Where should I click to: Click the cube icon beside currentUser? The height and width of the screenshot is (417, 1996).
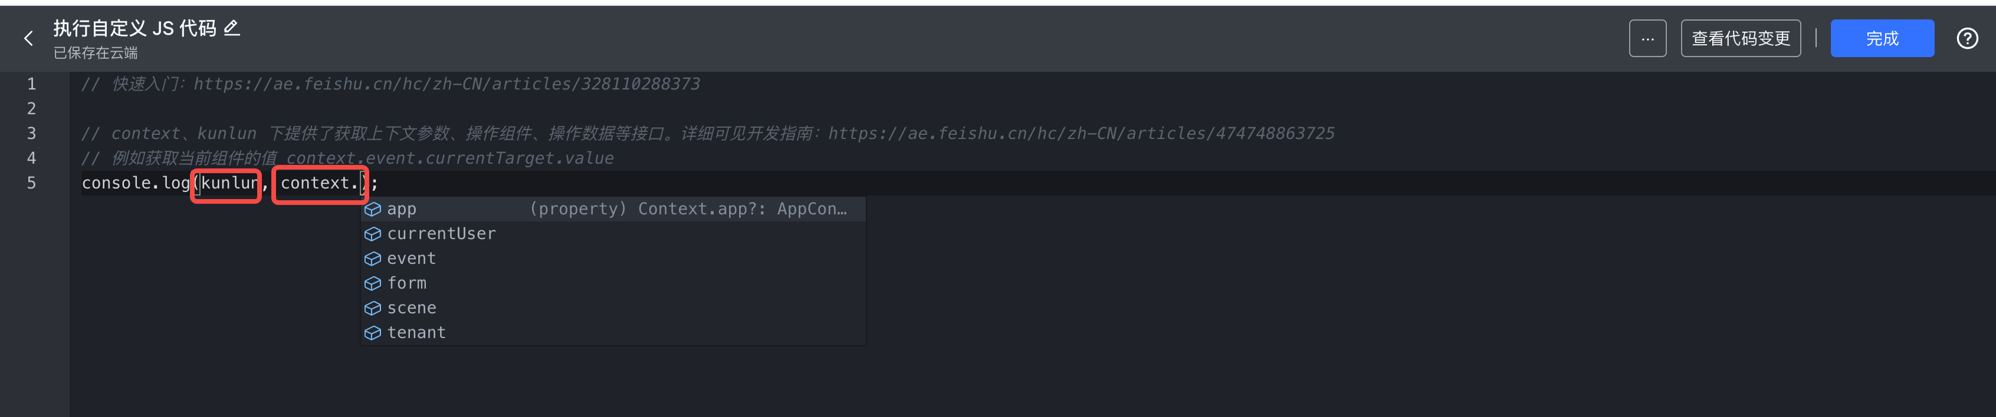[373, 234]
